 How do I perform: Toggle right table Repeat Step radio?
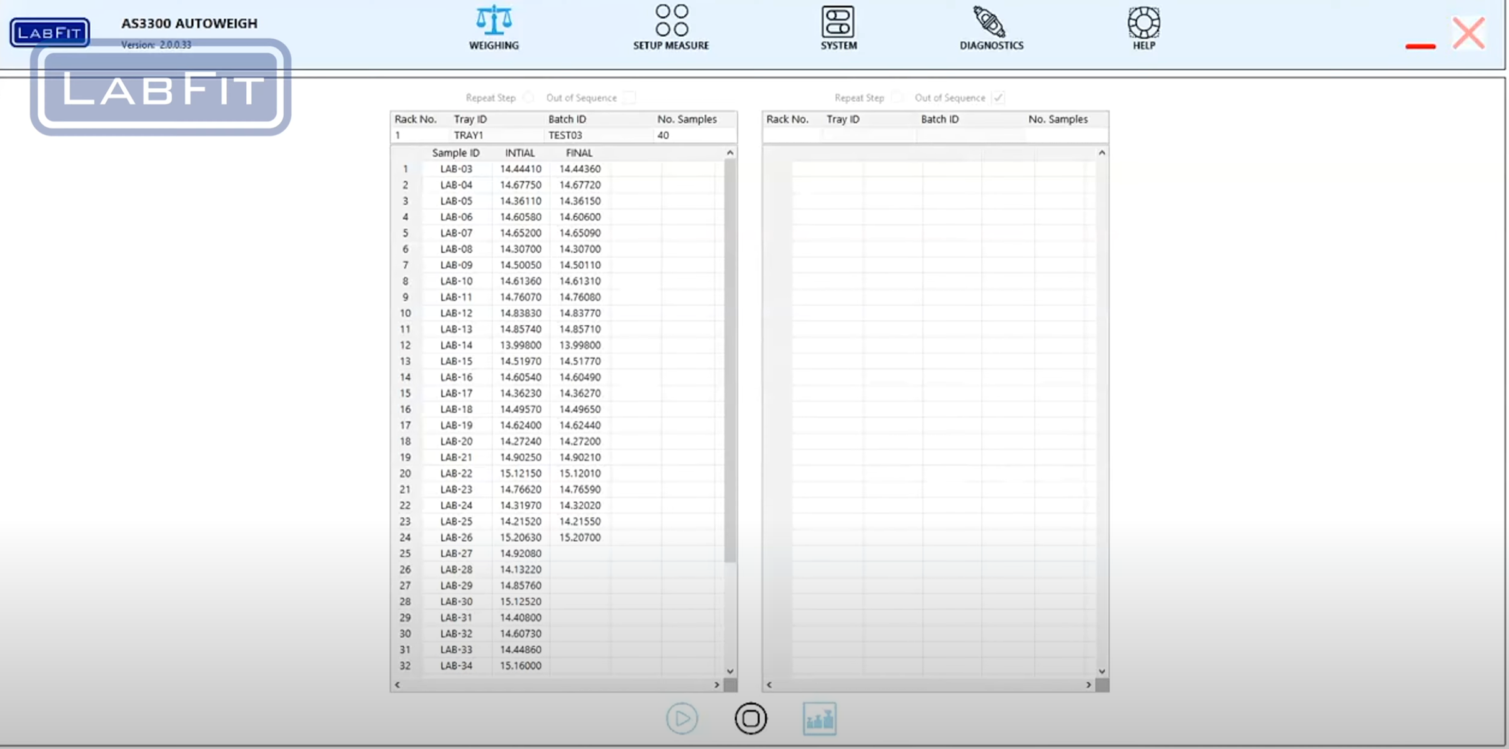(897, 97)
